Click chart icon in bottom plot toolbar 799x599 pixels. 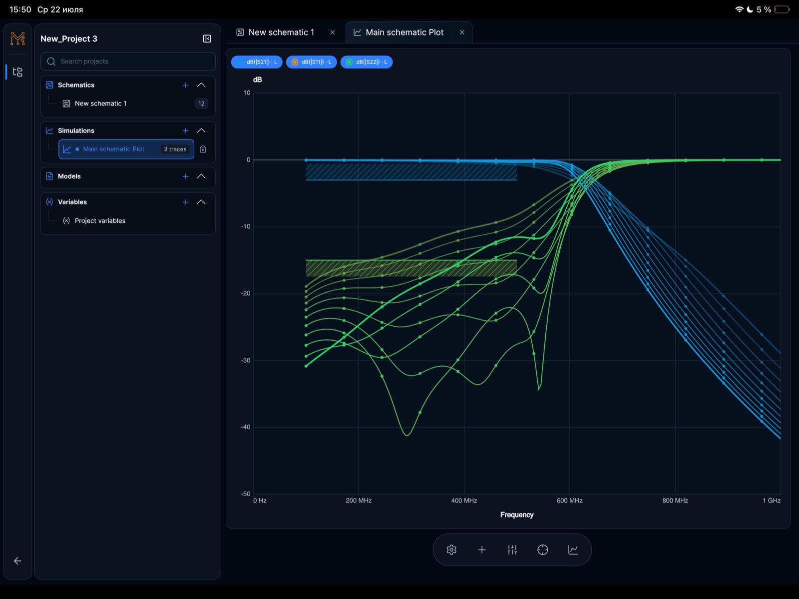(x=573, y=550)
